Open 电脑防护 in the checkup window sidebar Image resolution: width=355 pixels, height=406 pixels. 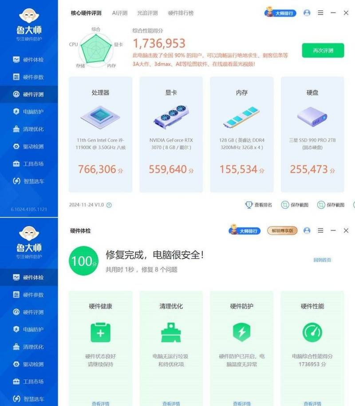coord(28,329)
